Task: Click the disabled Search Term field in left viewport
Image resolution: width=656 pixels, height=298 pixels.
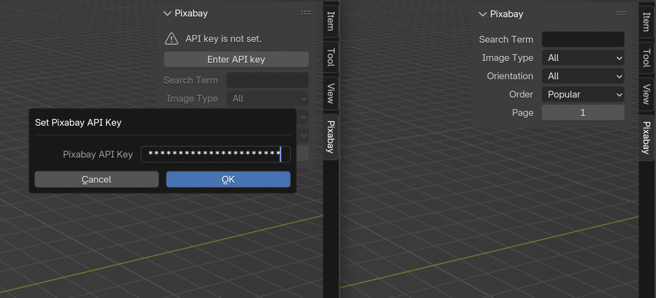Action: click(268, 80)
